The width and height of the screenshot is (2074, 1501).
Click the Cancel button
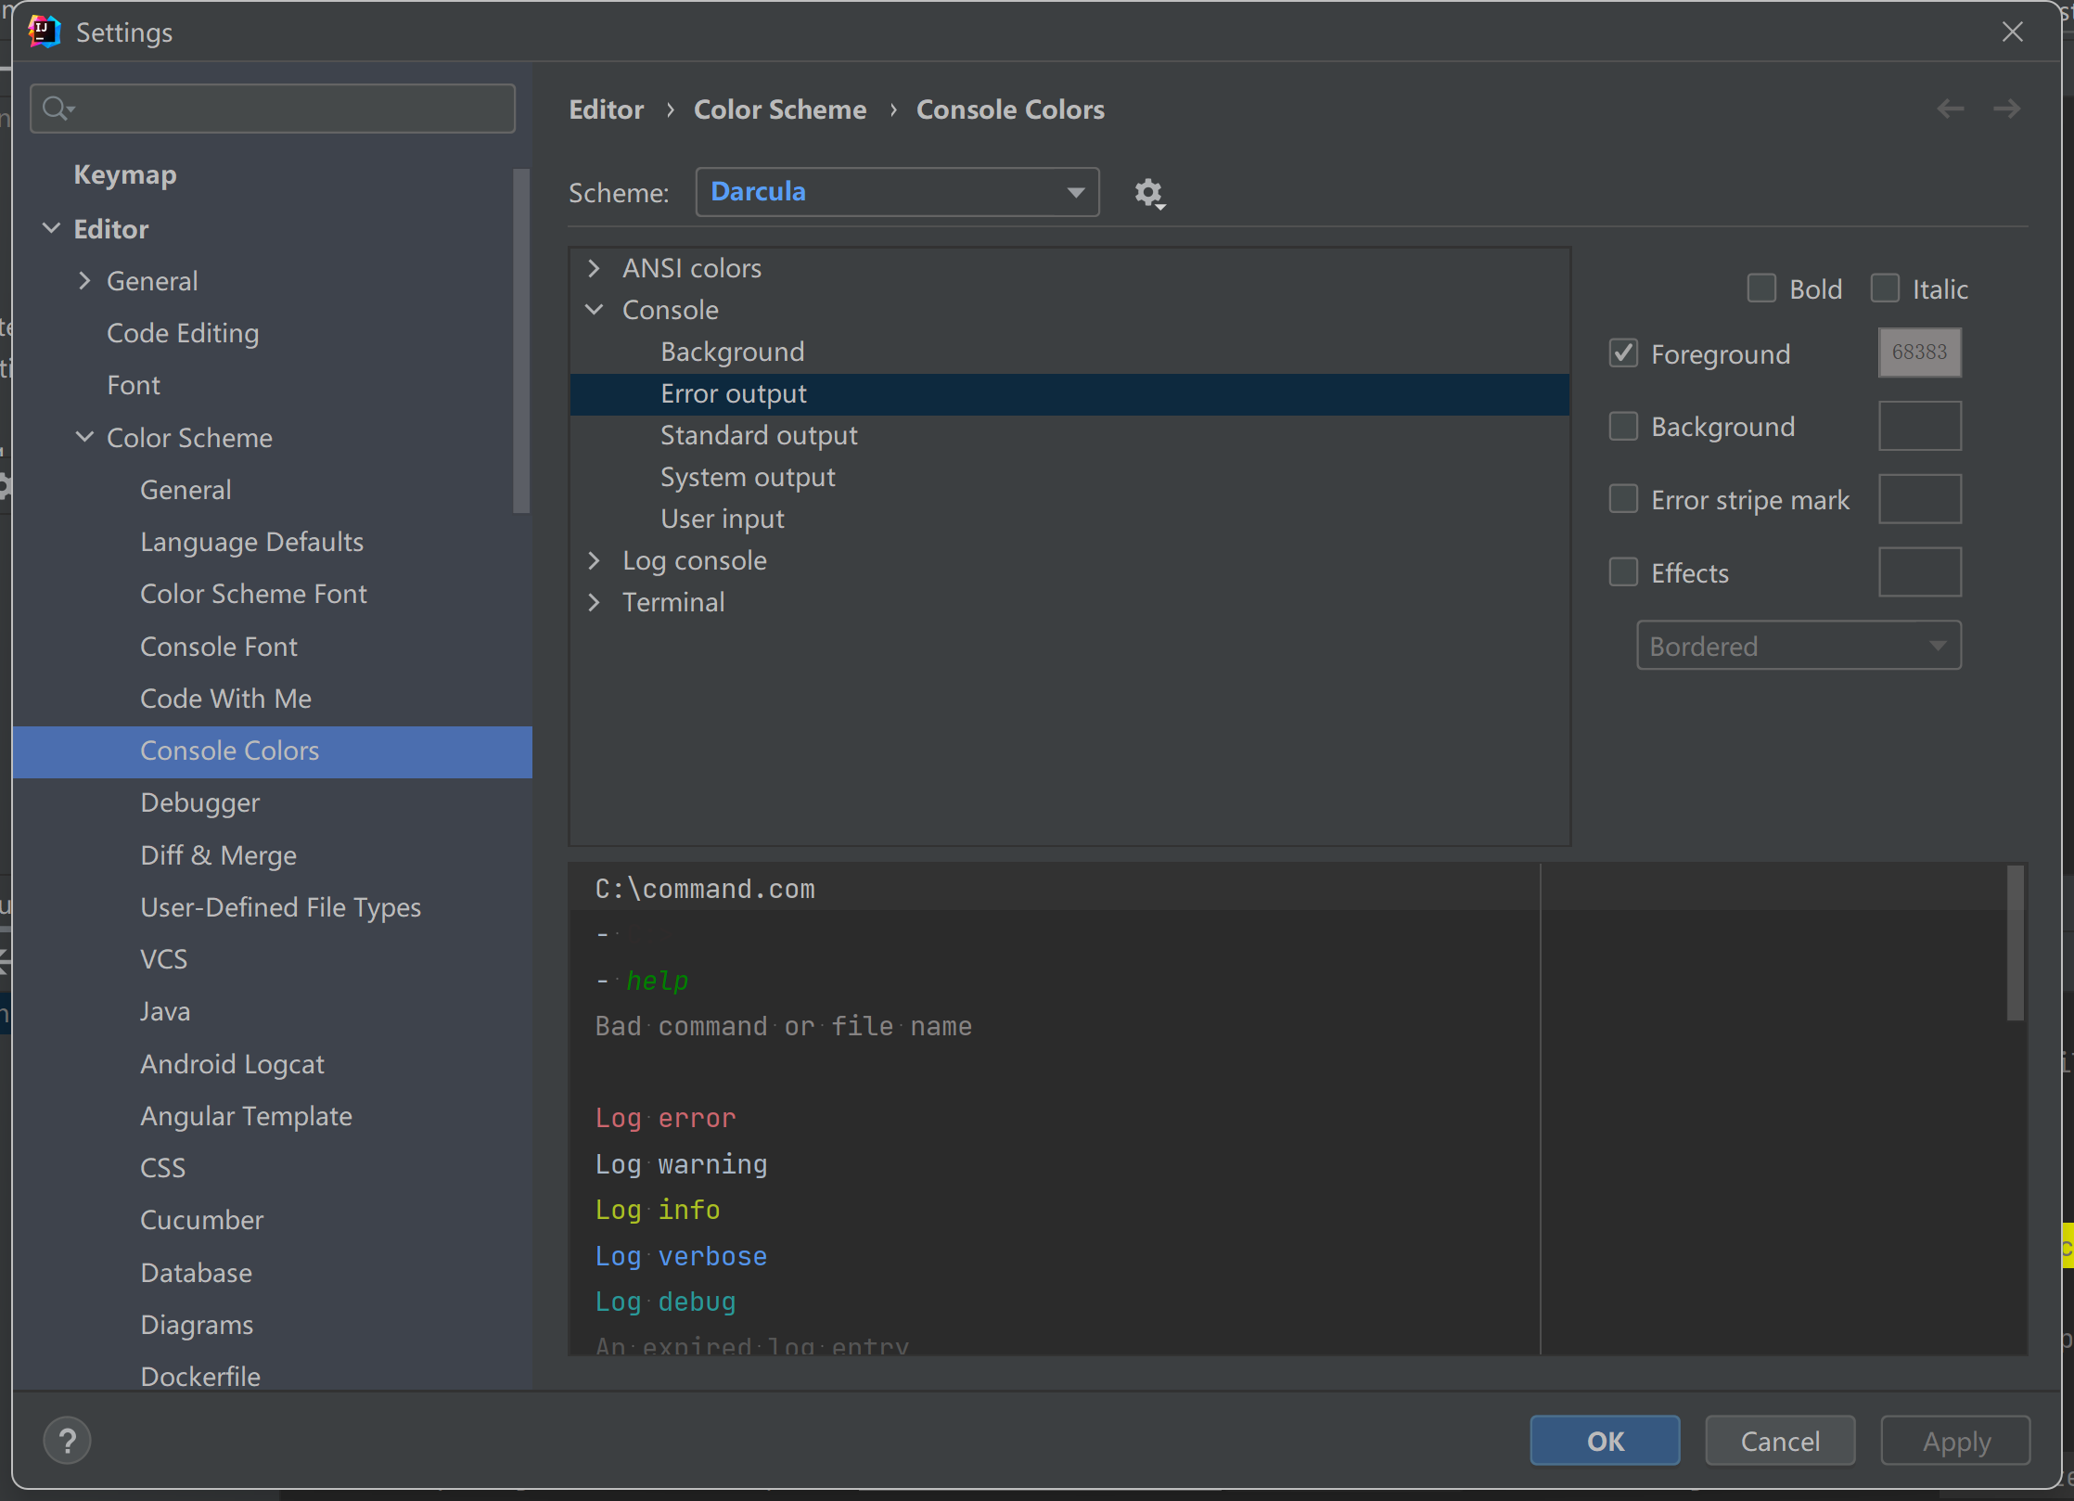tap(1780, 1441)
